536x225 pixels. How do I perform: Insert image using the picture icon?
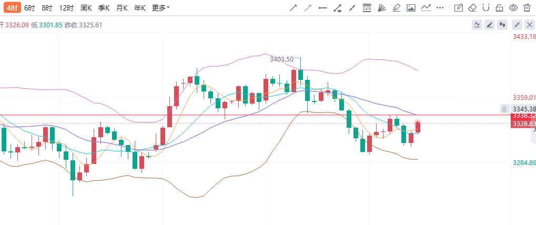point(411,8)
